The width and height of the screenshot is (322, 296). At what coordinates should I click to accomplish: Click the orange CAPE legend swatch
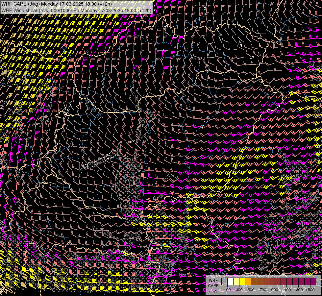248,282
